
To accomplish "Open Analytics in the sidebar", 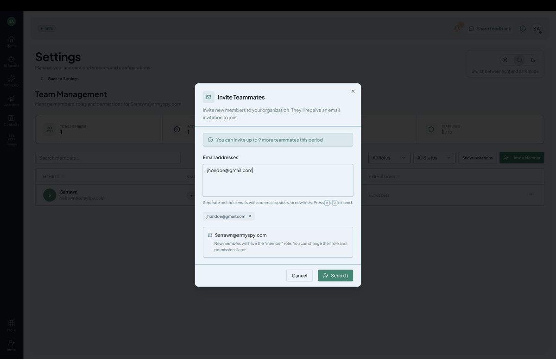I will [x=12, y=100].
